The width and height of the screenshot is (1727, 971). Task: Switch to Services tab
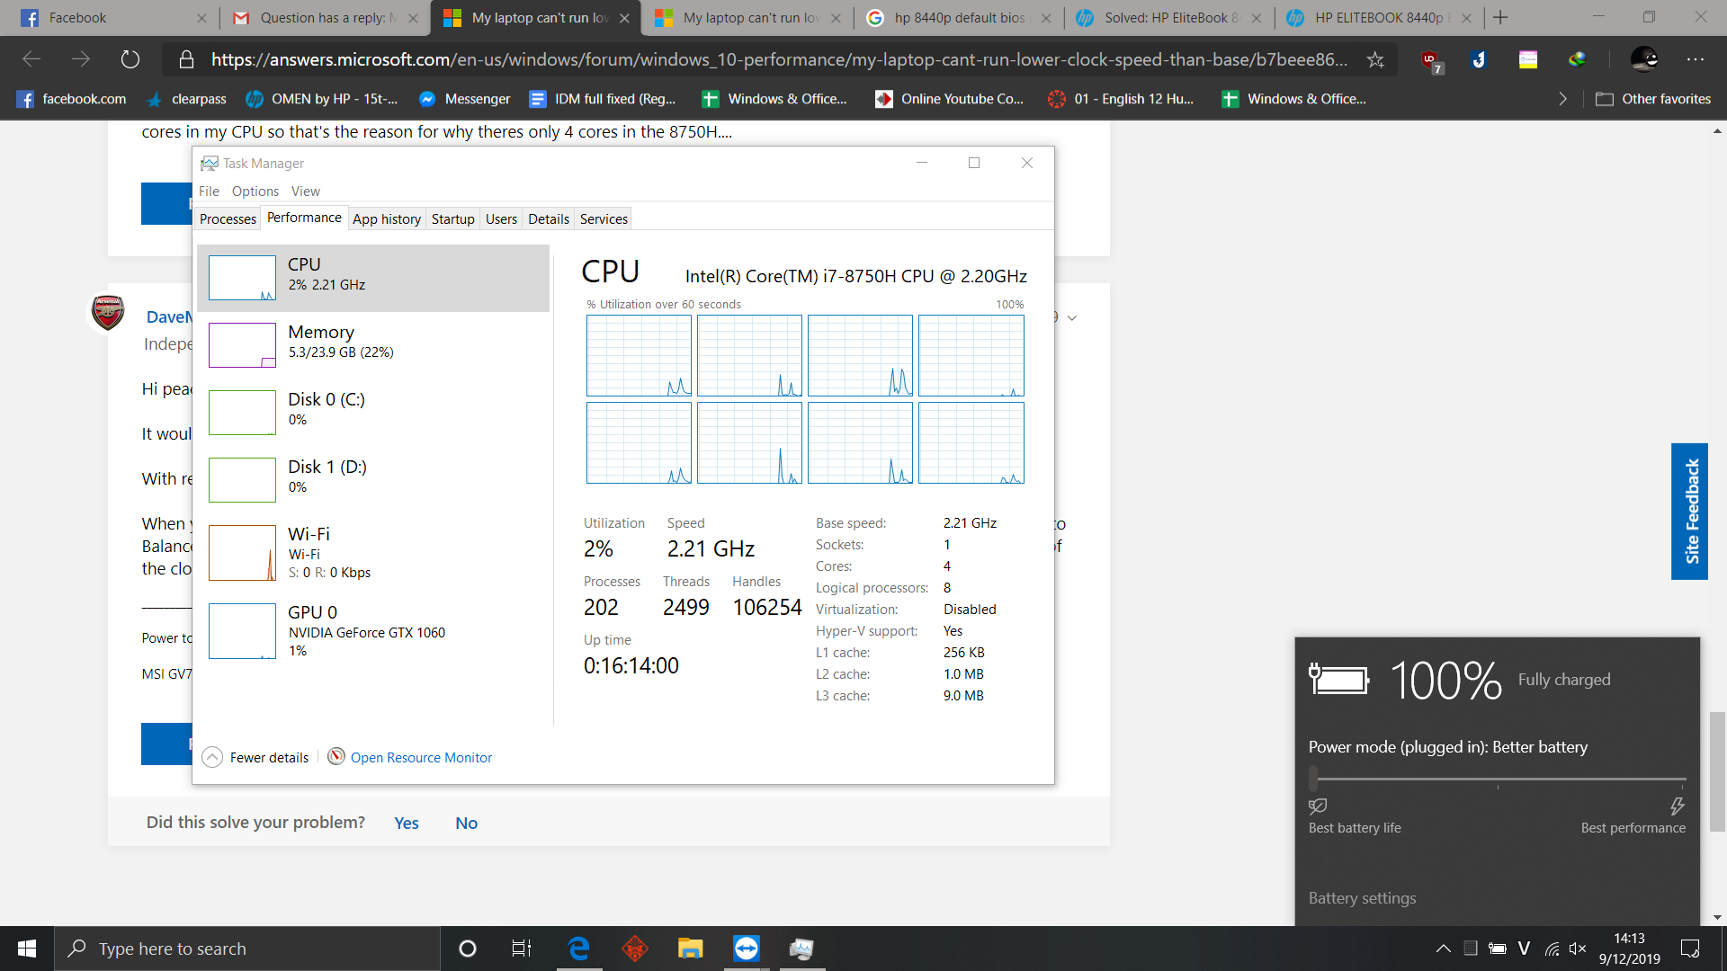[x=604, y=218]
